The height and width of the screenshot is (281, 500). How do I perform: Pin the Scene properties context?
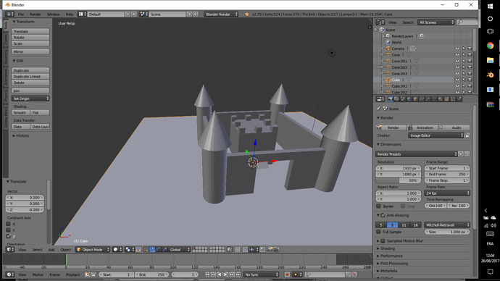[x=378, y=109]
